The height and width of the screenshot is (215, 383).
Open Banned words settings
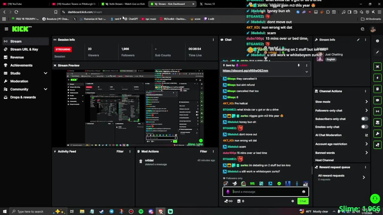coord(341,153)
